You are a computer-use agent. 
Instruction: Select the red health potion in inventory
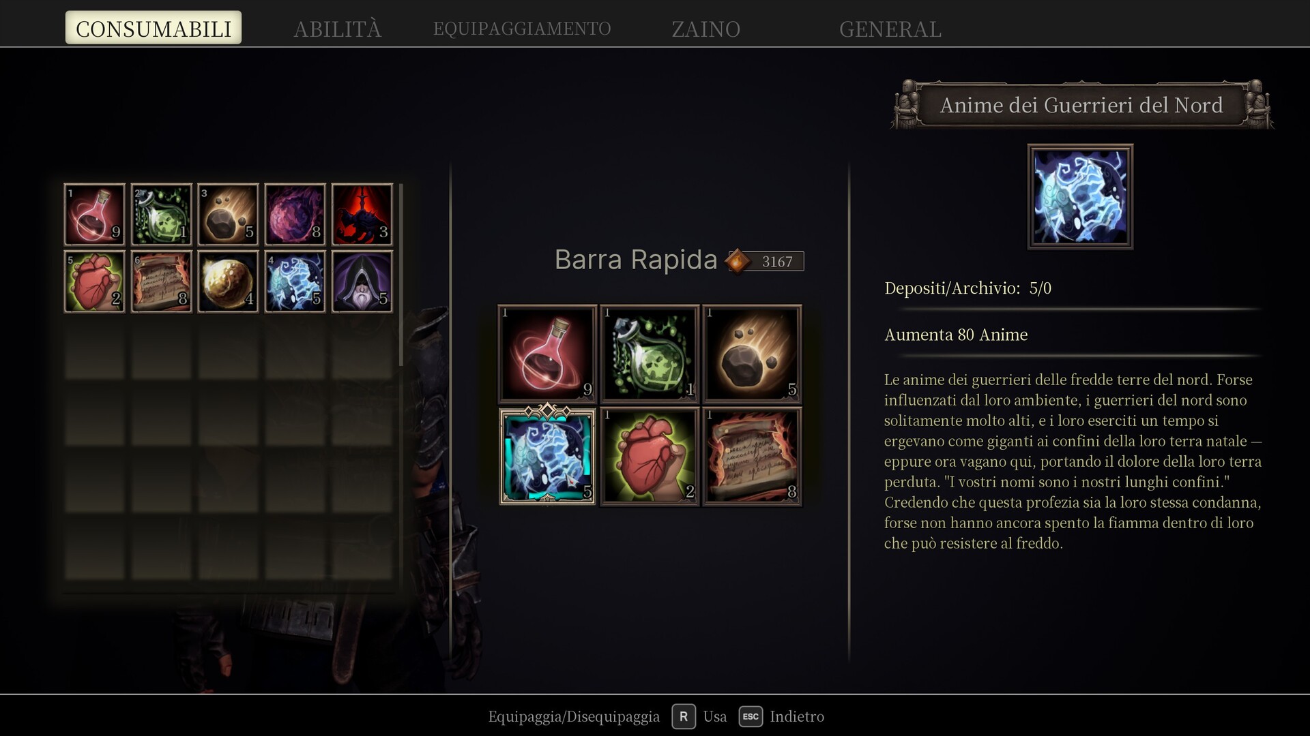pos(95,214)
